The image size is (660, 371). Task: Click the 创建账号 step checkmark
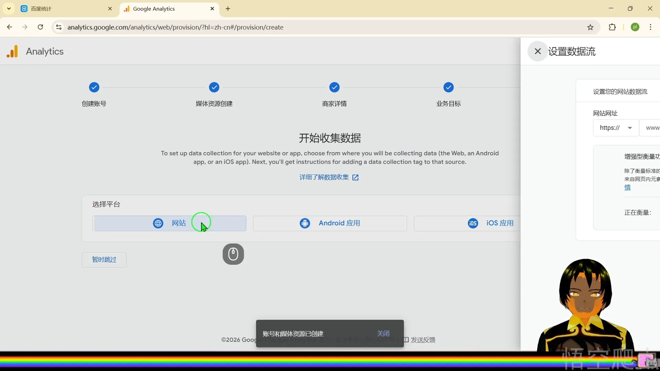[x=94, y=88]
